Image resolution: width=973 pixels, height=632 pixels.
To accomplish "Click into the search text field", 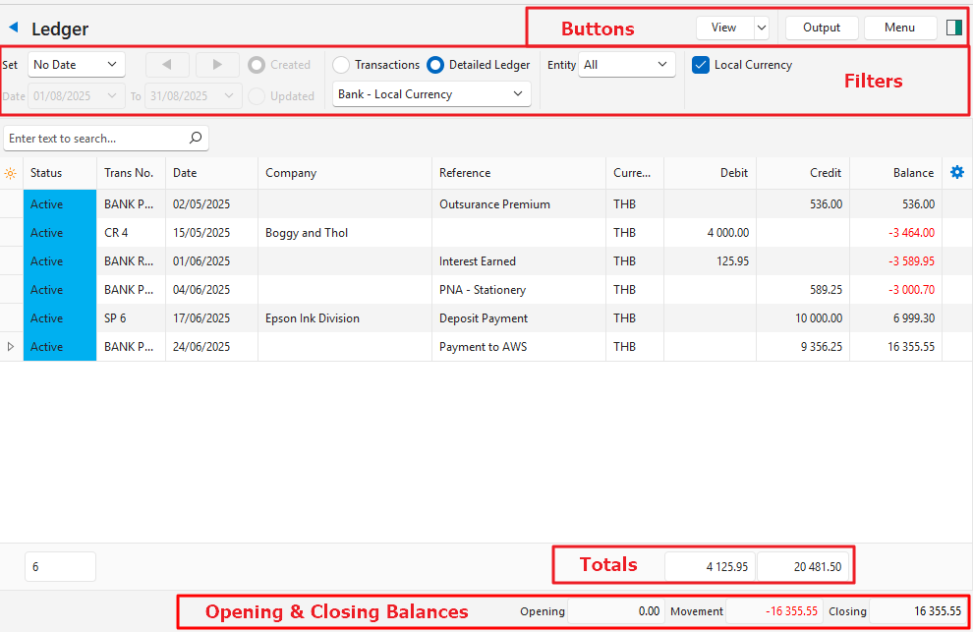I will [x=94, y=139].
